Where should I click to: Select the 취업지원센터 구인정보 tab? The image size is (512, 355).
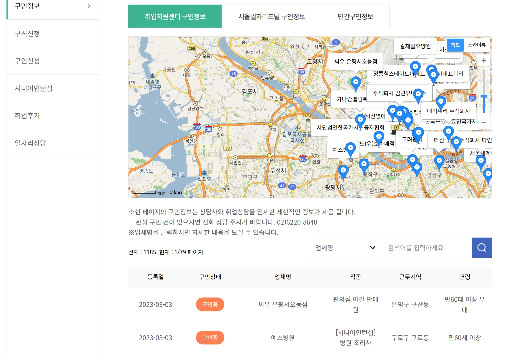tap(175, 16)
